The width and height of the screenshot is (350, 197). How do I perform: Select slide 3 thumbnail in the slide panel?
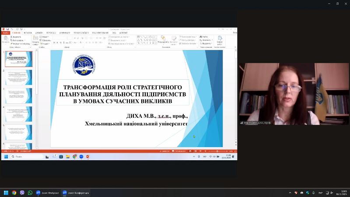pos(19,95)
